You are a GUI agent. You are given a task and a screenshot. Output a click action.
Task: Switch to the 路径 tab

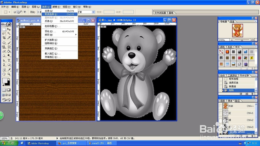(x=237, y=101)
